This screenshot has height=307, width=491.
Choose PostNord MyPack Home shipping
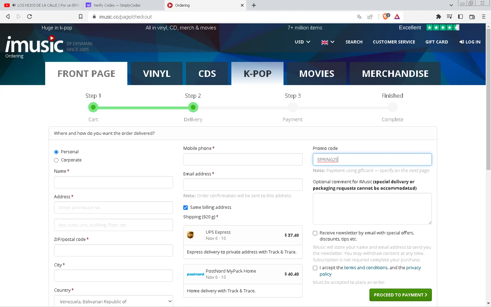pos(243,274)
